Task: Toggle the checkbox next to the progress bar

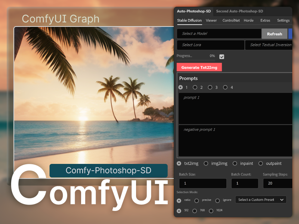Action: [222, 56]
